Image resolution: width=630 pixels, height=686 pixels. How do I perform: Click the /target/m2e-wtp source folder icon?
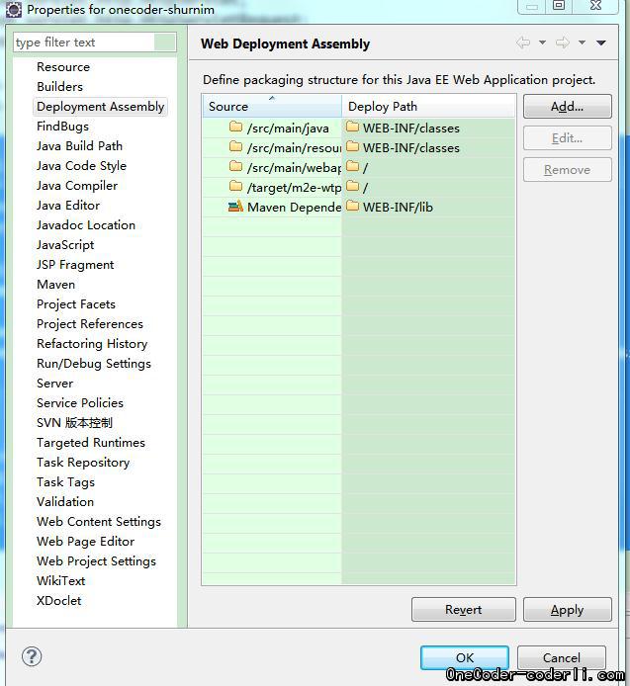[x=235, y=187]
